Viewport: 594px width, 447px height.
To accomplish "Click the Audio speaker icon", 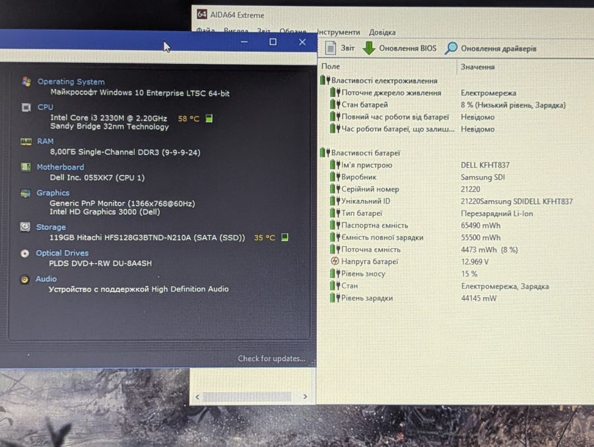I will [x=24, y=279].
